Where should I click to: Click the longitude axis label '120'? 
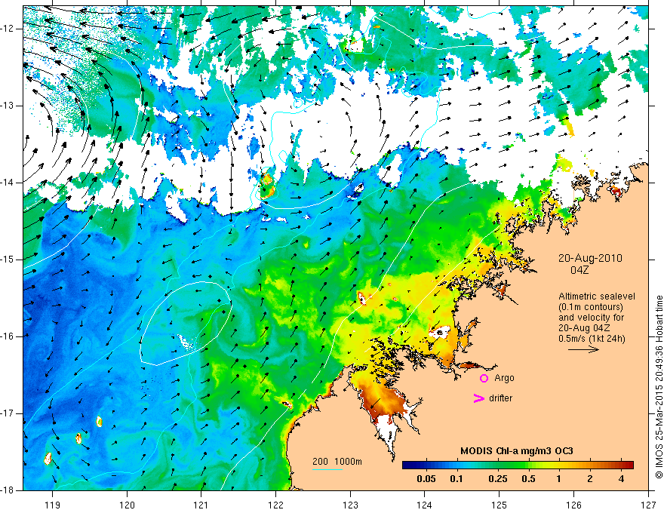[x=127, y=505]
